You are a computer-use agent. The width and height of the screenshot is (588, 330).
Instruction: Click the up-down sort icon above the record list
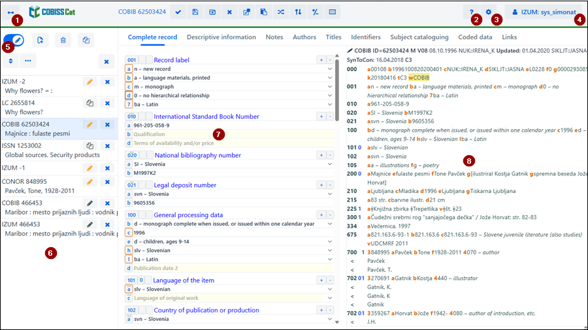pos(10,61)
